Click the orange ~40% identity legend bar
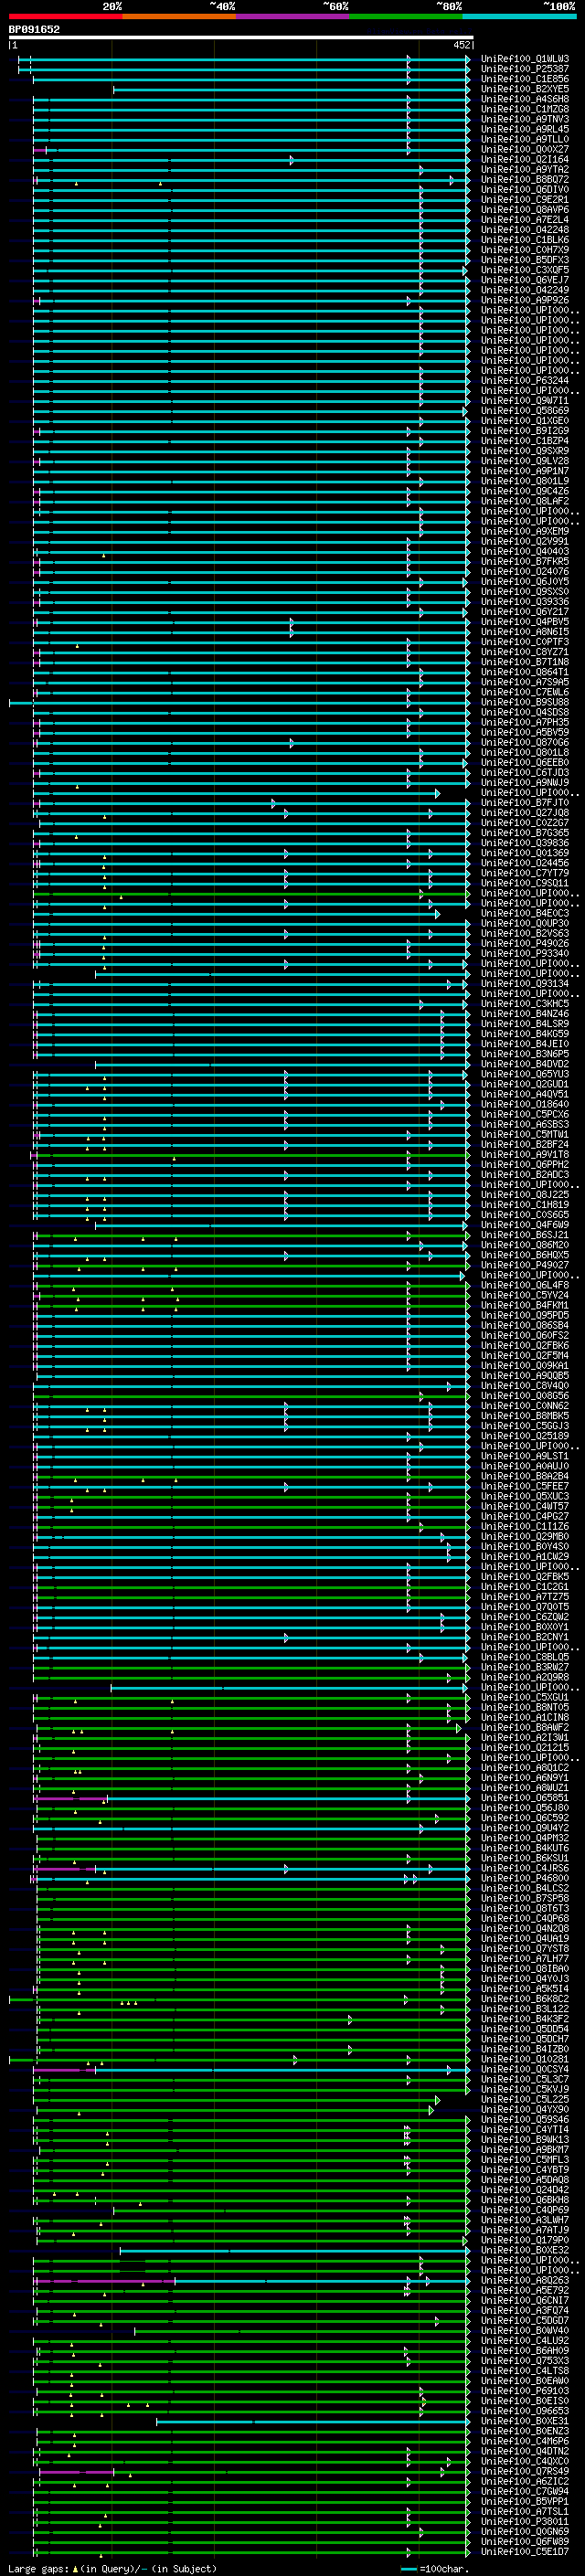 click(x=179, y=16)
